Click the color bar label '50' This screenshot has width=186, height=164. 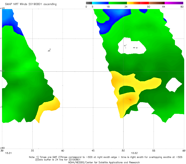149,7
